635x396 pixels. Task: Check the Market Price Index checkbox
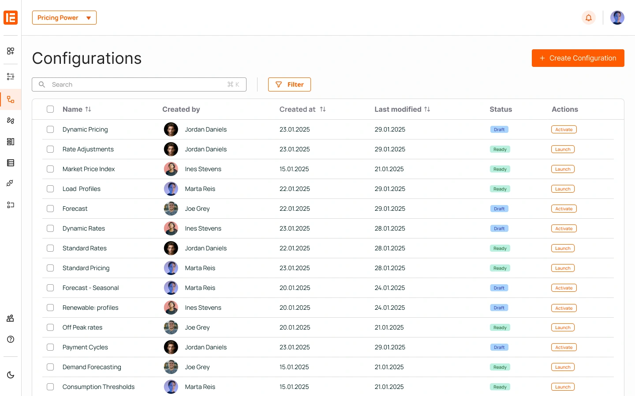tap(50, 169)
